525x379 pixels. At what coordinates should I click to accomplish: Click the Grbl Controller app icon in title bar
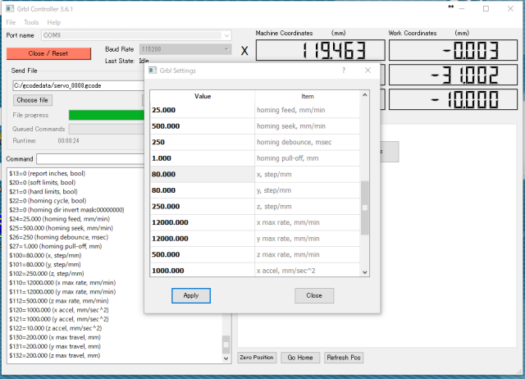coord(10,9)
